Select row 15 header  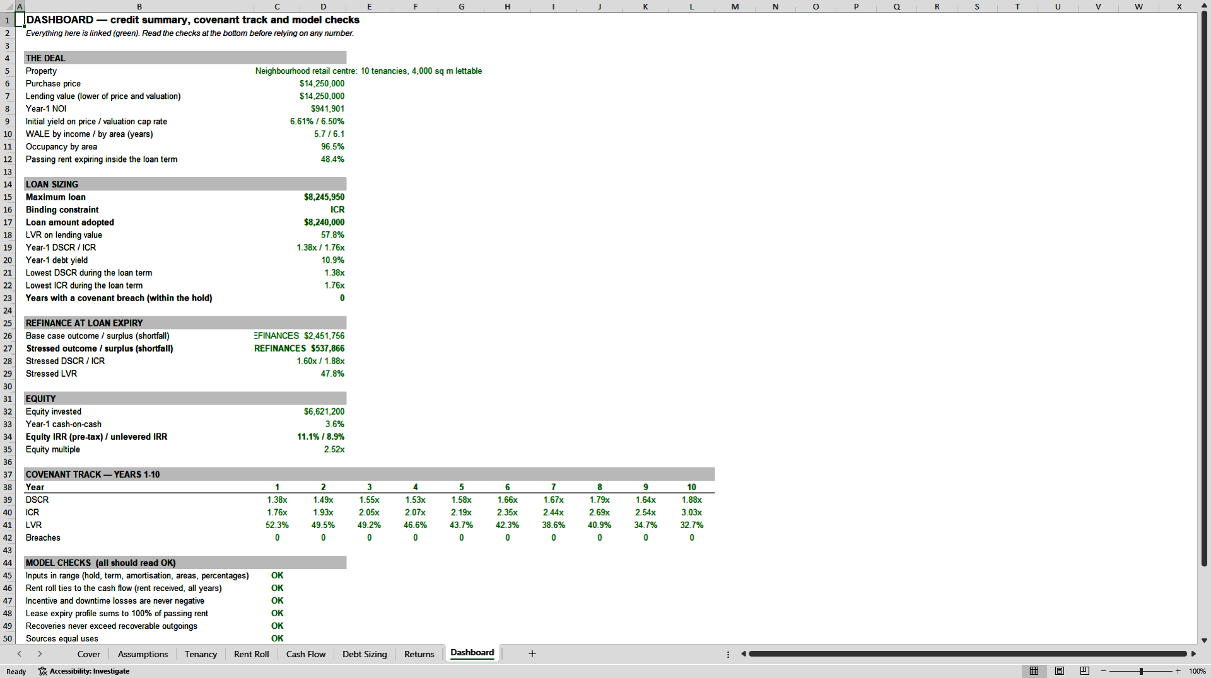[x=8, y=197]
